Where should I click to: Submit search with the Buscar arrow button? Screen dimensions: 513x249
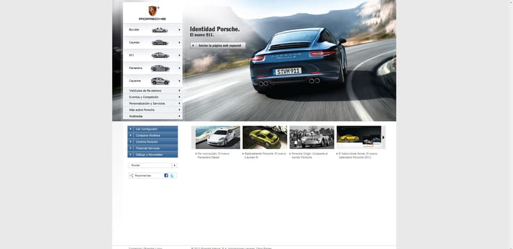click(x=174, y=165)
